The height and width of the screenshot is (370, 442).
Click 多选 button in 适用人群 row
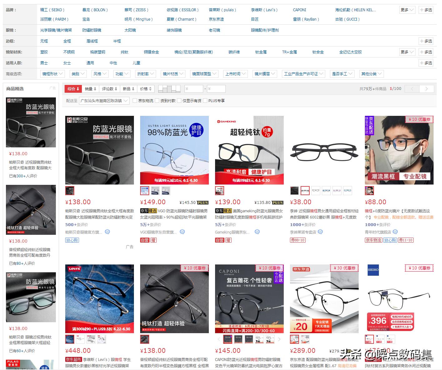tap(426, 63)
